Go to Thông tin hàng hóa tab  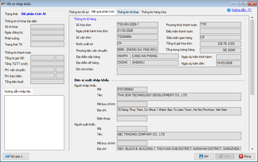[154, 12]
